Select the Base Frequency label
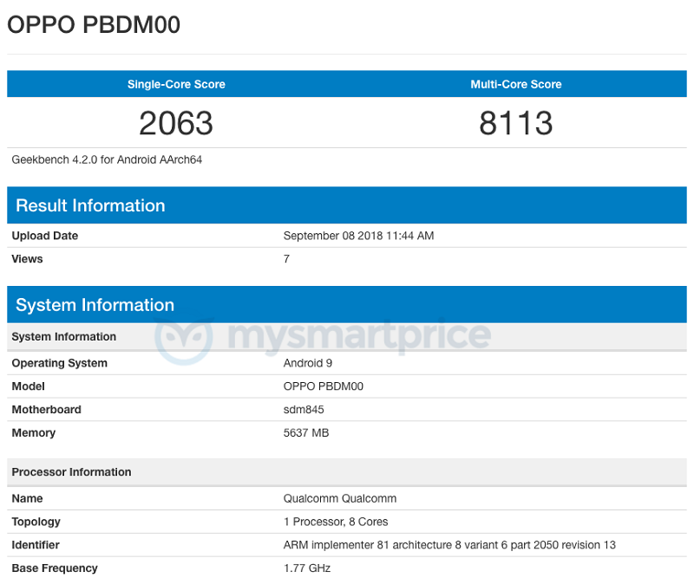This screenshot has height=584, width=694. 55,568
